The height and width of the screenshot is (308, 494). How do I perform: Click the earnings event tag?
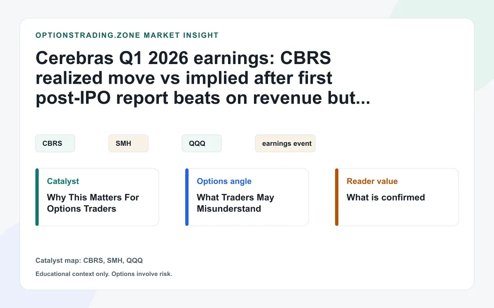click(285, 143)
